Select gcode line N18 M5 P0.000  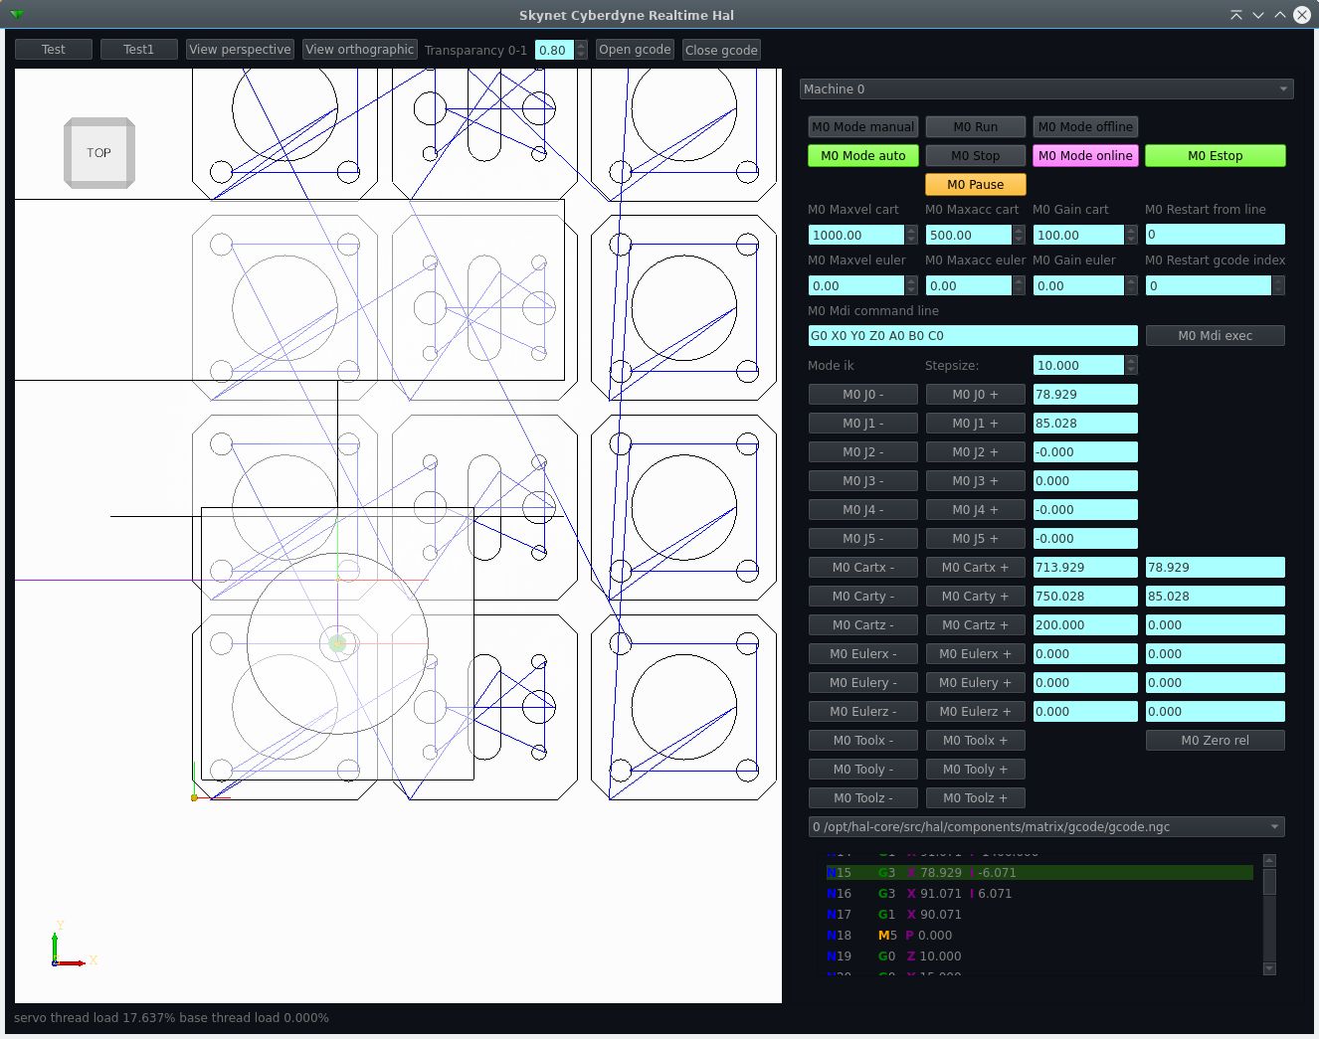tap(1039, 935)
